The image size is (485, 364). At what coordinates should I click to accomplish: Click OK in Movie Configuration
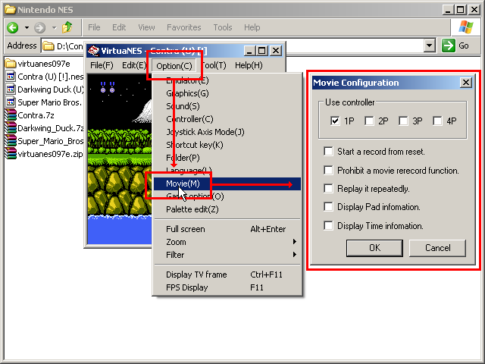[374, 248]
